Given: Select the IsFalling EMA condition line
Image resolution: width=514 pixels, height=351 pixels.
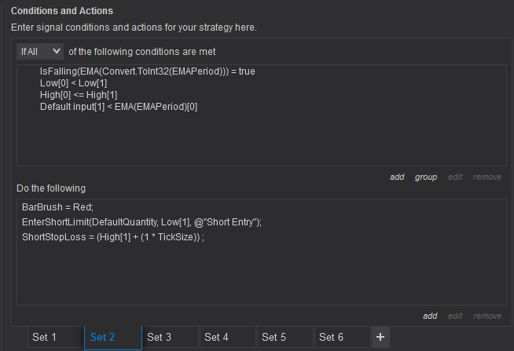Looking at the screenshot, I should [x=147, y=71].
